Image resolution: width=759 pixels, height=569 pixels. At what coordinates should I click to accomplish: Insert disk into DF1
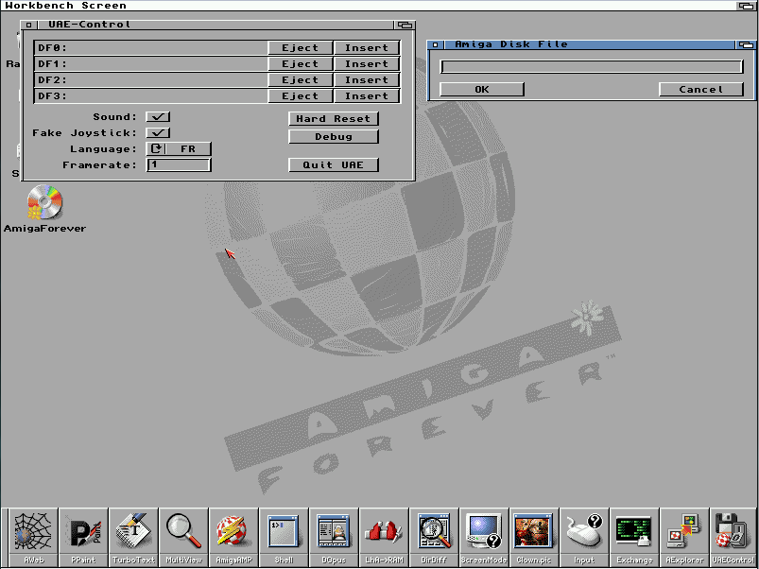tap(367, 64)
